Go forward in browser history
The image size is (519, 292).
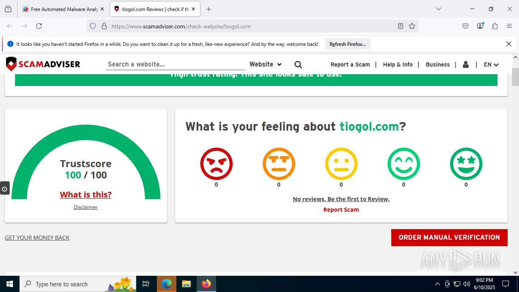(24, 26)
